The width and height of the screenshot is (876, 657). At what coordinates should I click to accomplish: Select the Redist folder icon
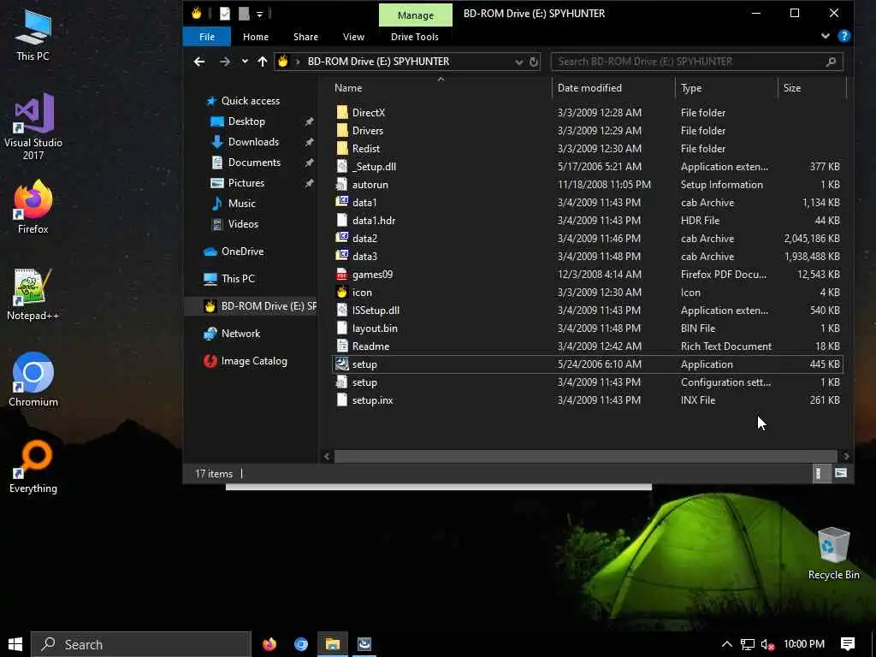[x=342, y=149]
